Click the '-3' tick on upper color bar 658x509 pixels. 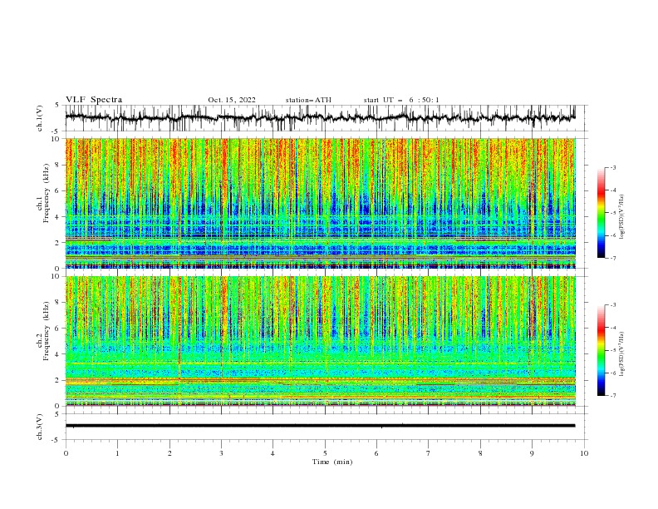click(x=613, y=167)
